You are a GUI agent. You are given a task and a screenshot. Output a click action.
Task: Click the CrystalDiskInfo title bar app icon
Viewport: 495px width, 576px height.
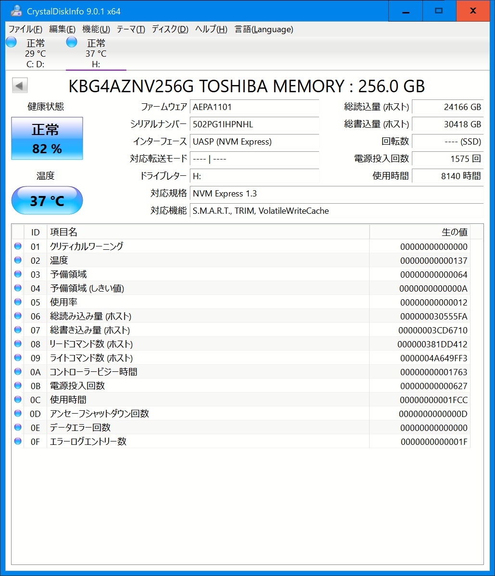coord(16,11)
